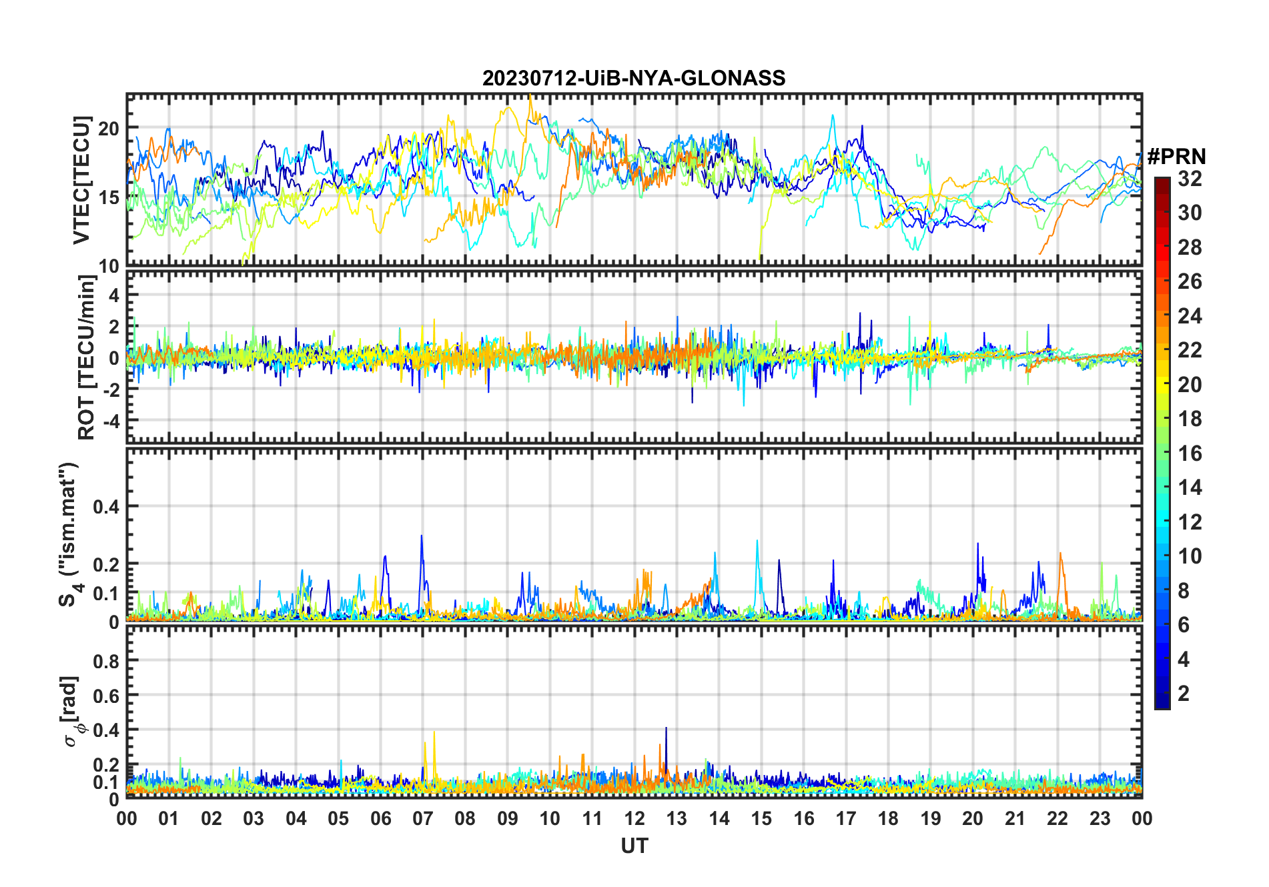This screenshot has height=887, width=1269.
Task: Click S4 panel y-axis tick 0.1
Action: point(106,593)
